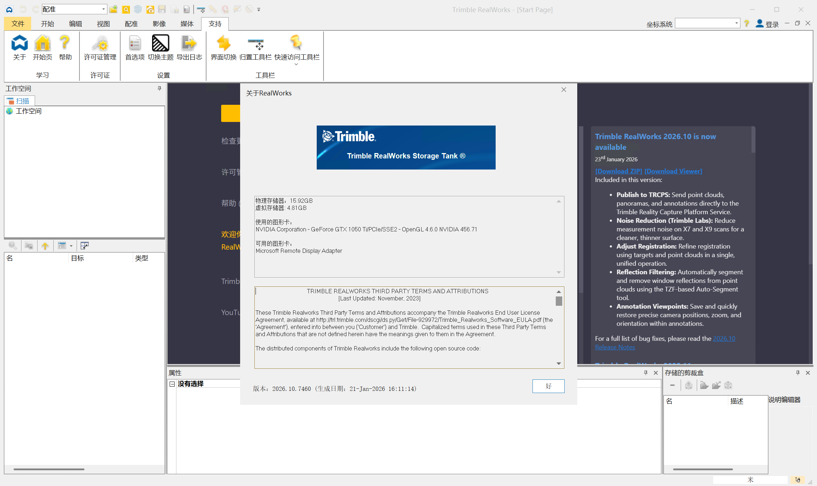Click the status bar icon at bottom right
The width and height of the screenshot is (817, 486).
[798, 480]
